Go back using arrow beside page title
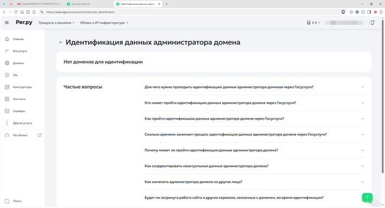The image size is (385, 208). 61,42
